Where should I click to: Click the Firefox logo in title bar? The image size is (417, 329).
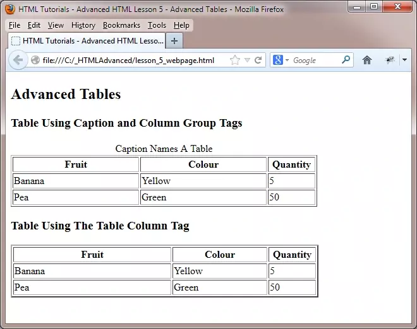[x=9, y=9]
